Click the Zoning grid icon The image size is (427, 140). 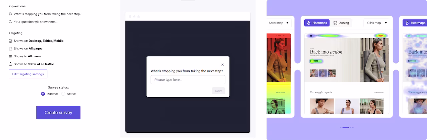[335, 23]
